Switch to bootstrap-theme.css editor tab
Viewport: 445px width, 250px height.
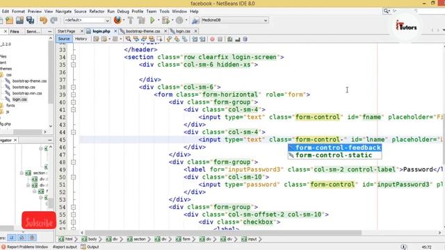(x=143, y=31)
